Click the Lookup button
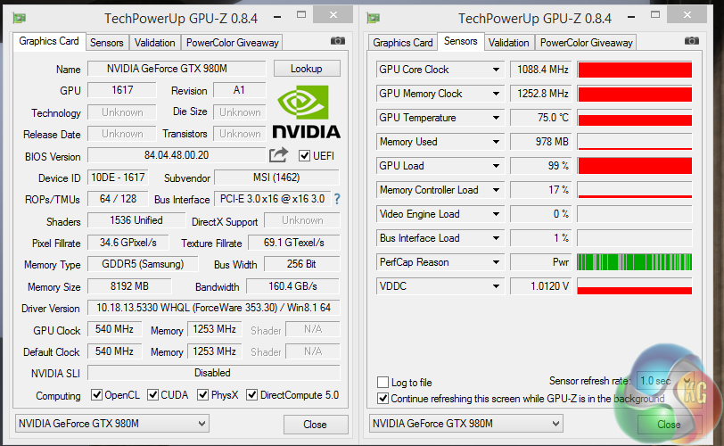 pos(306,69)
